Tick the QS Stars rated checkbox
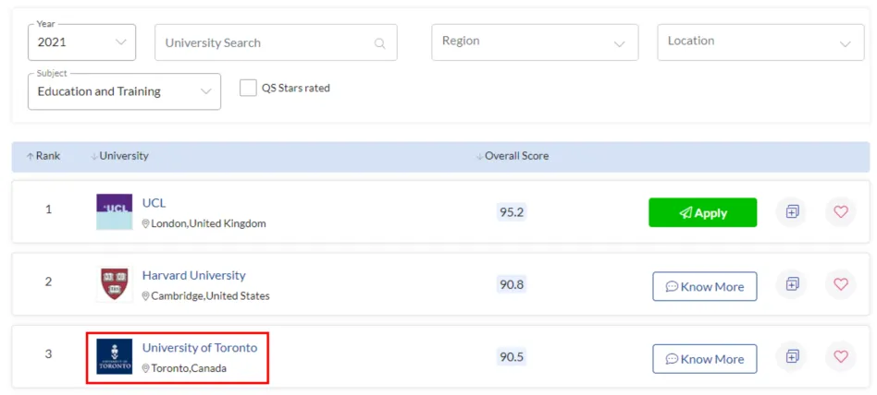The image size is (877, 395). point(248,88)
